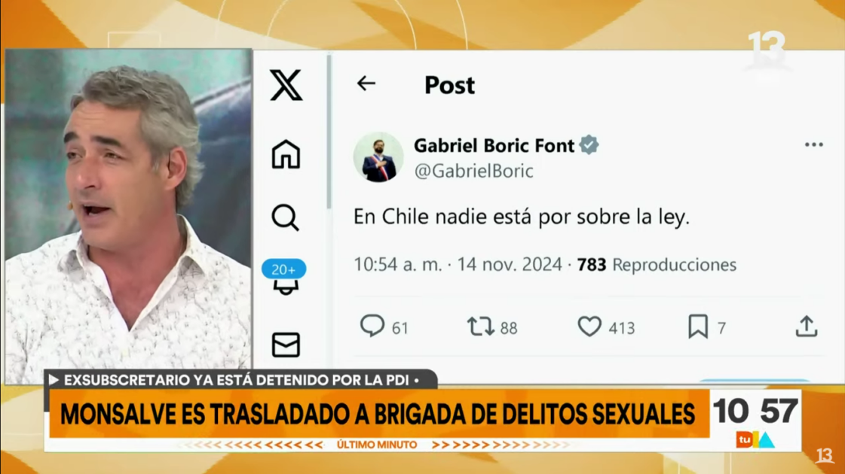Image resolution: width=845 pixels, height=474 pixels.
Task: Click the 20+ notification badge
Action: 284,269
